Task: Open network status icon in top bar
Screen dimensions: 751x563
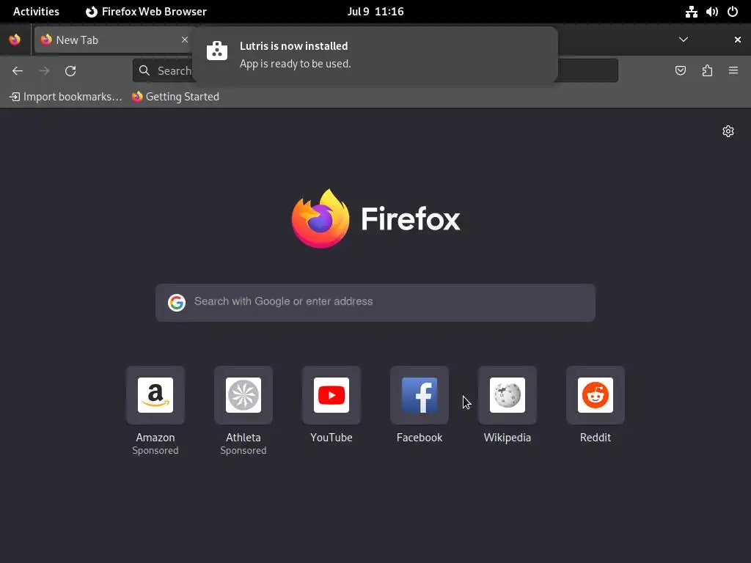Action: click(x=691, y=12)
